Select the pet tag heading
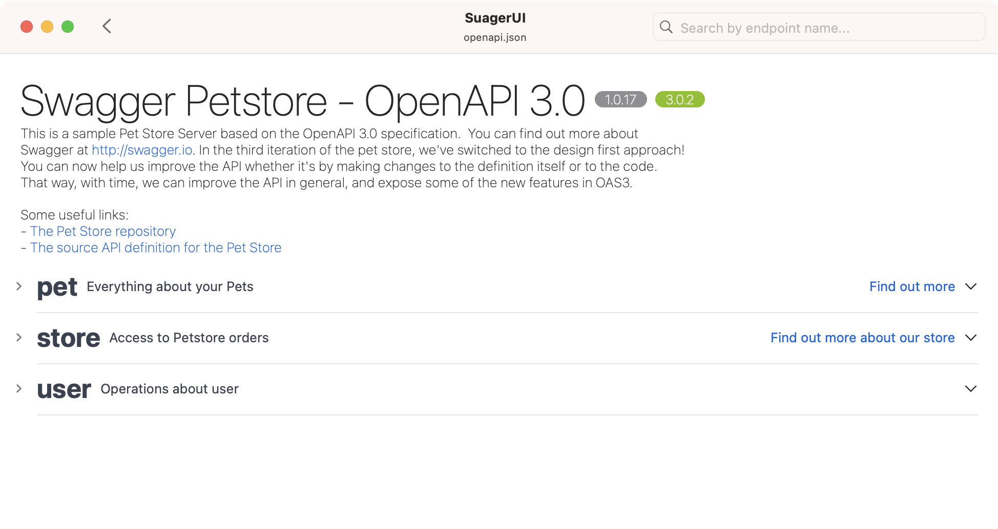This screenshot has height=529, width=998. (57, 288)
